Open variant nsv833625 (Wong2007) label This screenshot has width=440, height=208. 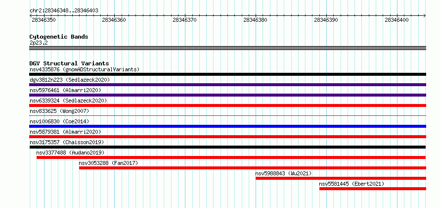(x=59, y=111)
